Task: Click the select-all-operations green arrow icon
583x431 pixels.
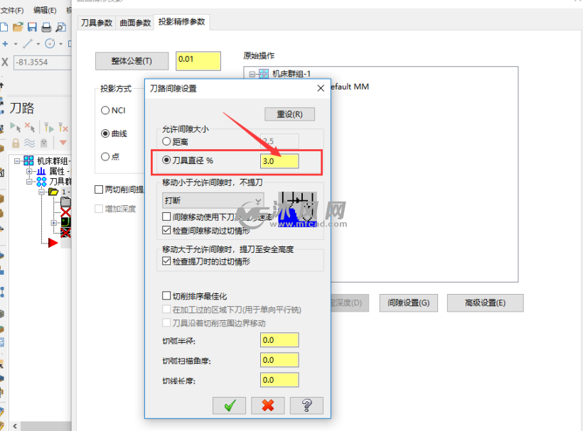Action: click(x=15, y=128)
